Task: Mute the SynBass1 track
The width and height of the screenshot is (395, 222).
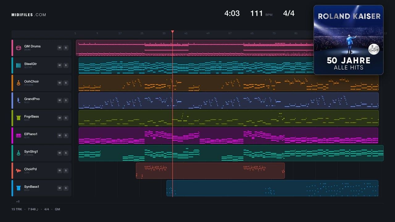Action: pyautogui.click(x=60, y=188)
